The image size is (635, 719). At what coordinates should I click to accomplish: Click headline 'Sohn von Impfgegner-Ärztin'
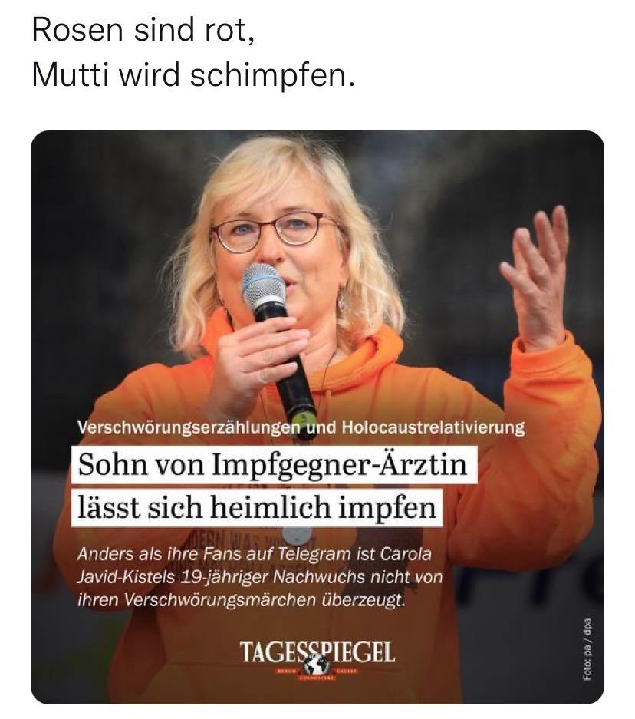(274, 464)
